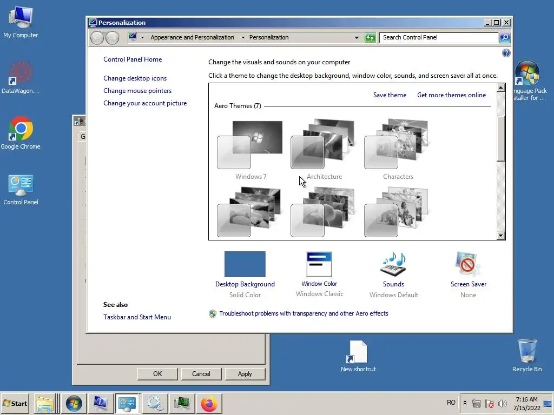Image resolution: width=554 pixels, height=415 pixels.
Task: Click the Aero Themes (7) heading
Action: click(238, 106)
